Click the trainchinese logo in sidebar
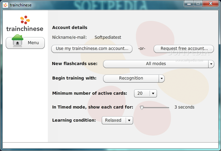 click(x=25, y=24)
